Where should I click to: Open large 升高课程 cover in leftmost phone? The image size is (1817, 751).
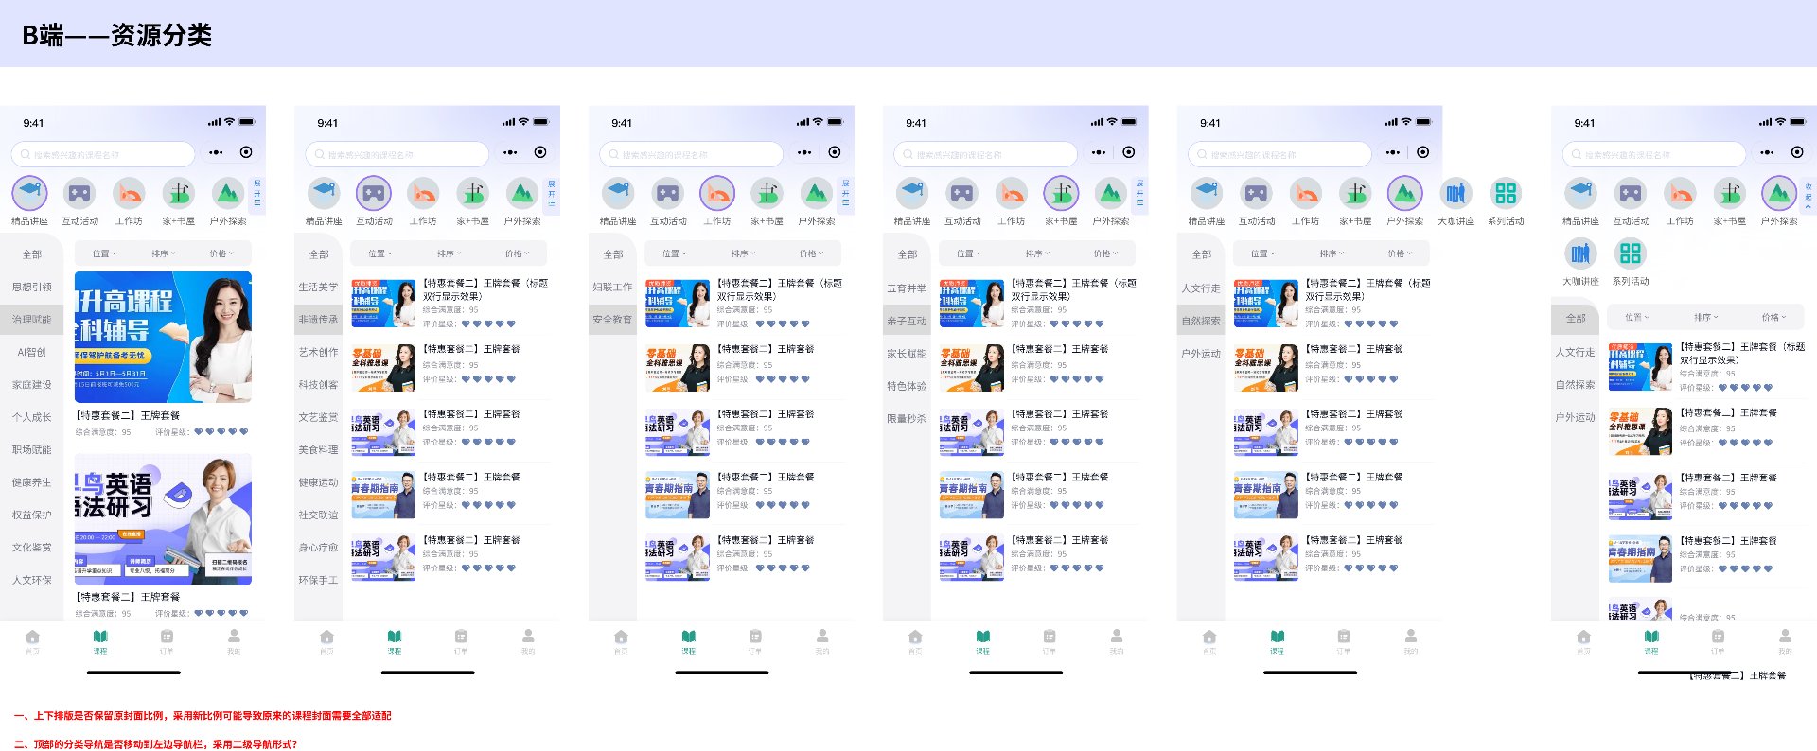[x=163, y=337]
